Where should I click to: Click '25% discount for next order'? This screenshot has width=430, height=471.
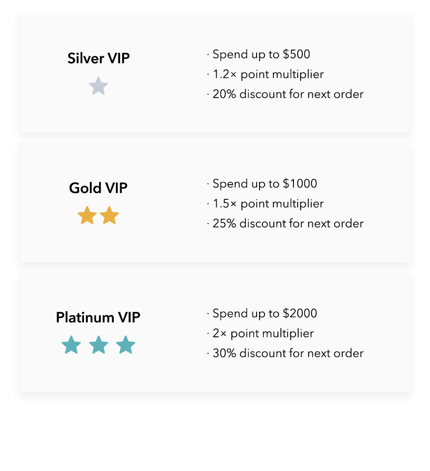[x=288, y=223]
